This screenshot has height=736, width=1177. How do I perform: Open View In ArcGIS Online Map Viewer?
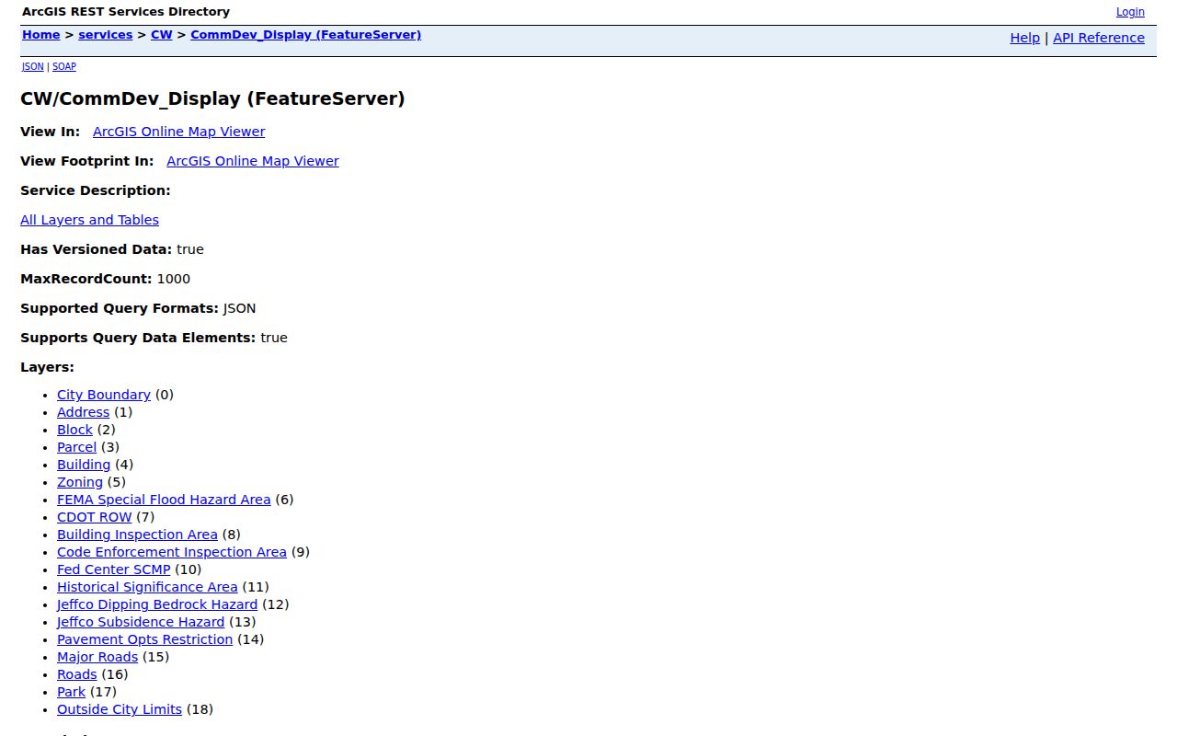click(x=178, y=132)
